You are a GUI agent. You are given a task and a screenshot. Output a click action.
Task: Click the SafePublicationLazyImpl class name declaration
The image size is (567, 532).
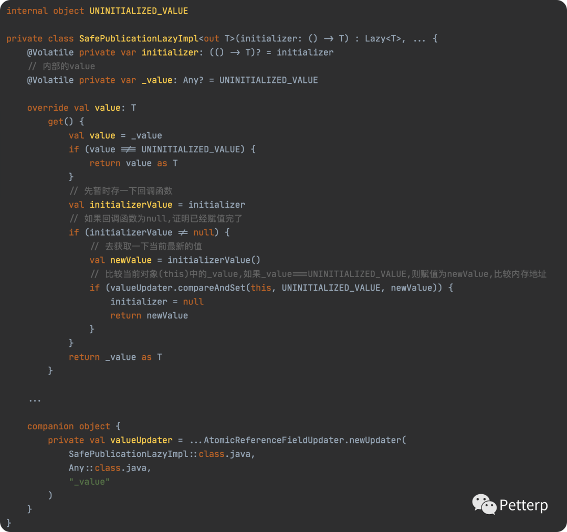click(x=139, y=39)
